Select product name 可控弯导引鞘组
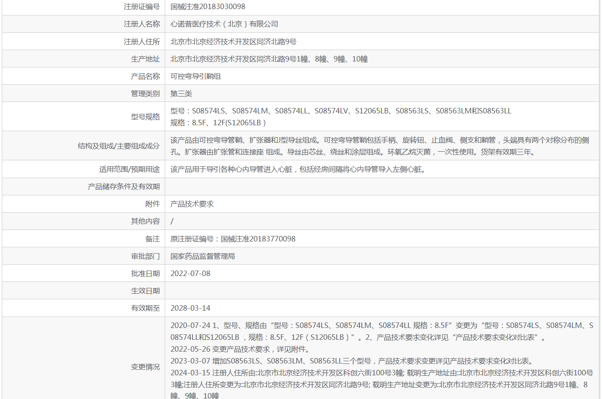Viewport: 603px width, 399px height. (195, 77)
